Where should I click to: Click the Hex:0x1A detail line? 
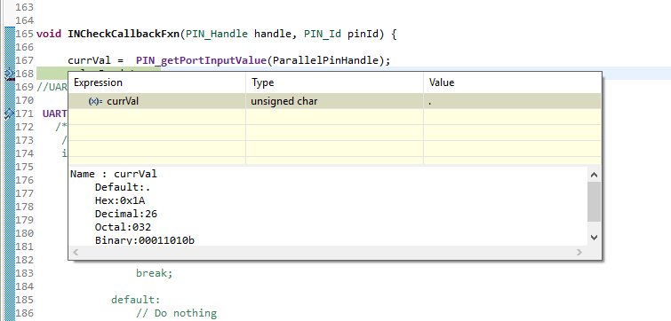123,200
